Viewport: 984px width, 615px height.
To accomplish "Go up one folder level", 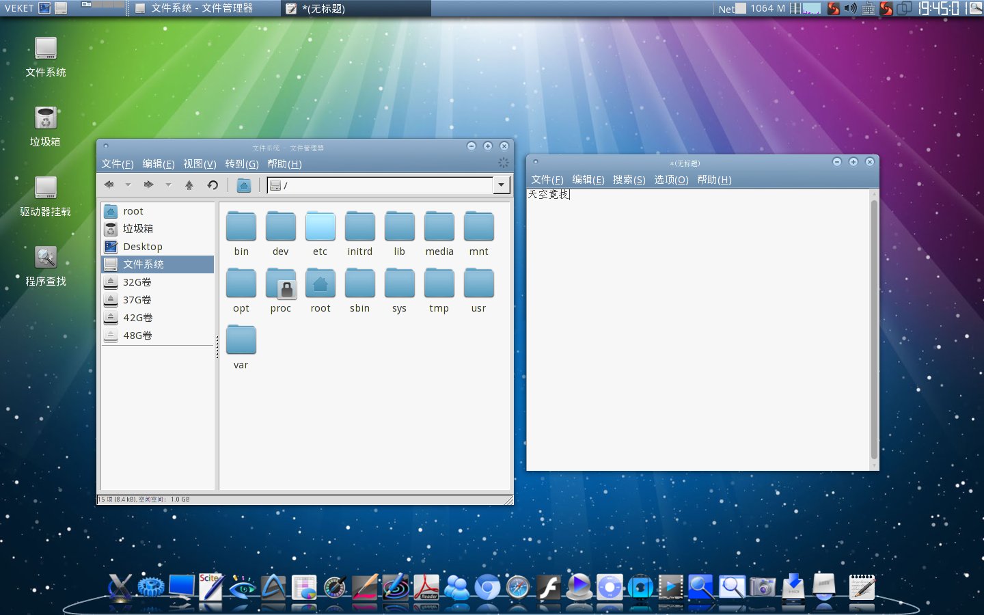I will 189,184.
